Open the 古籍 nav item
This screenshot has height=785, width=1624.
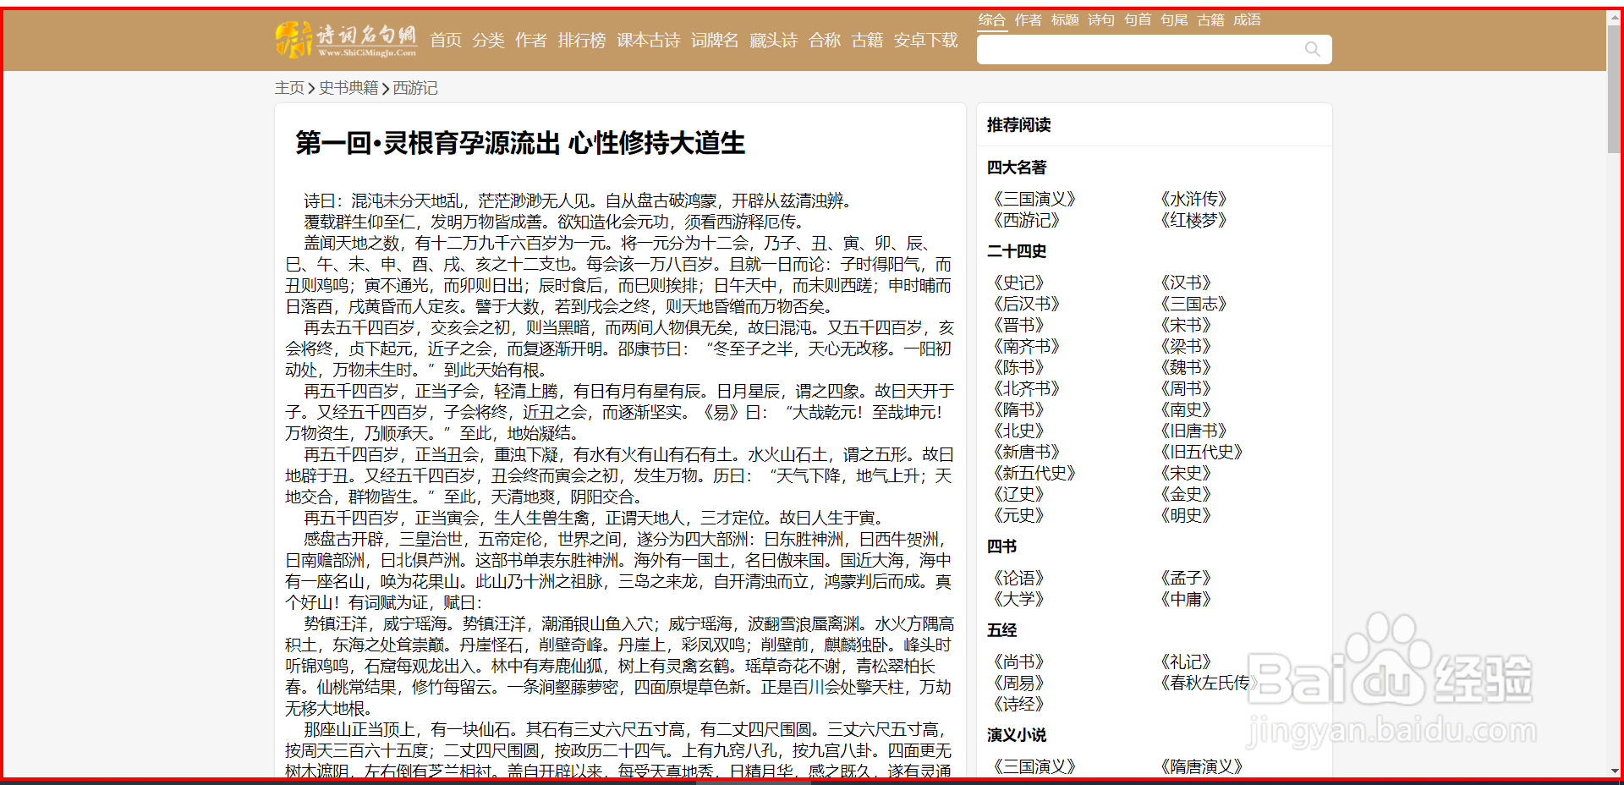pos(867,40)
